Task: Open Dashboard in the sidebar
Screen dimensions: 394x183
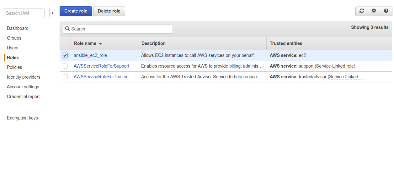Action: click(x=18, y=28)
